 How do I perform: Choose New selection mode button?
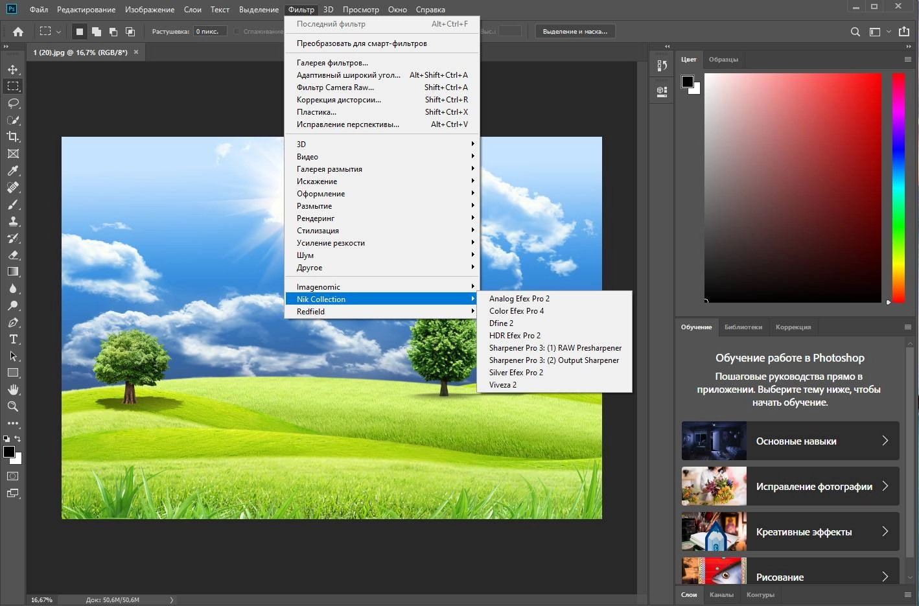pyautogui.click(x=79, y=31)
